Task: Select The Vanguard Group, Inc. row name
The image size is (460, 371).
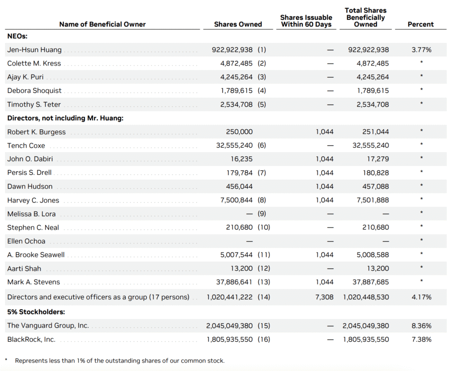Action: tap(48, 326)
